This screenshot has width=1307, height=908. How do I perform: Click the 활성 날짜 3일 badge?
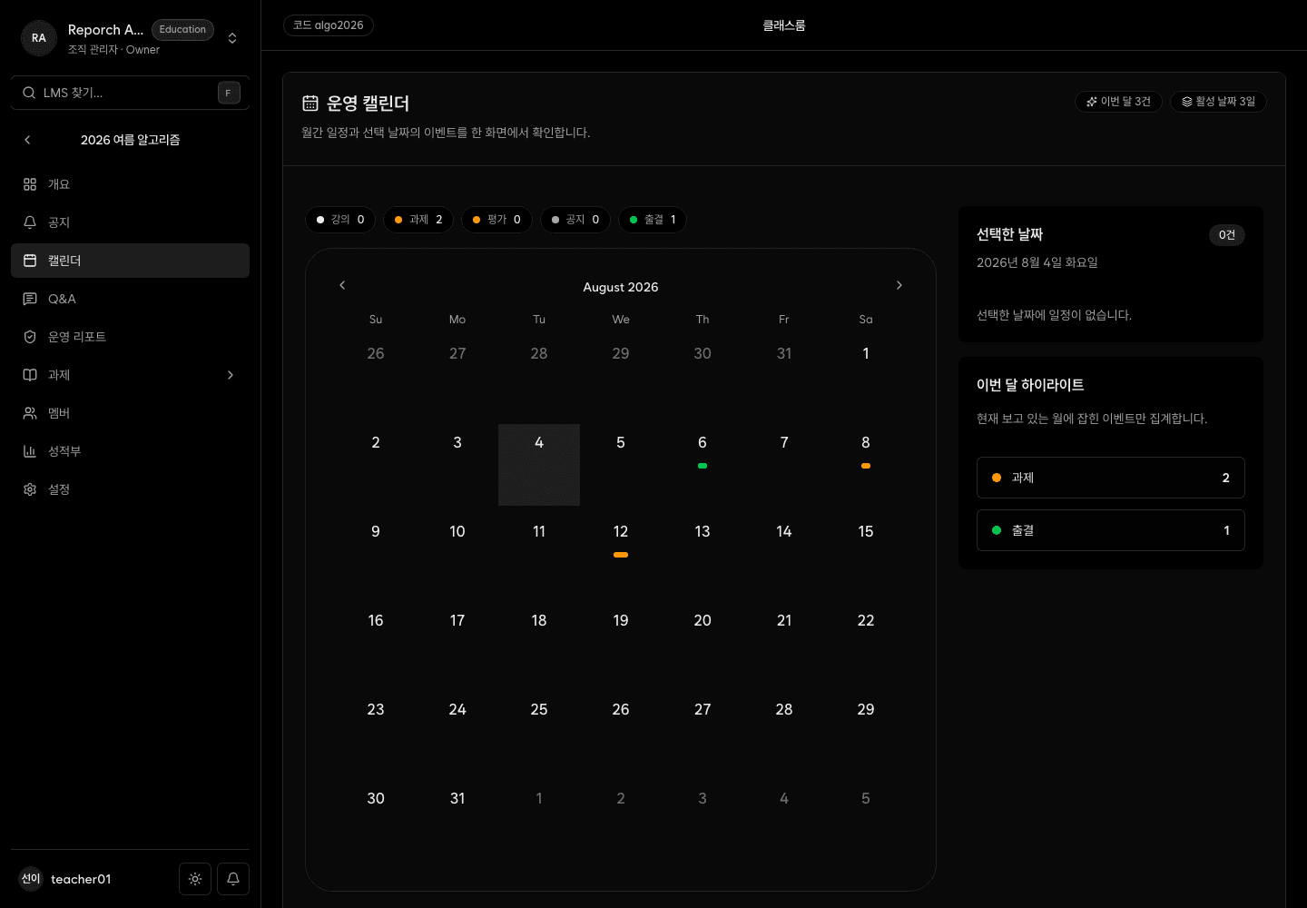click(x=1218, y=102)
